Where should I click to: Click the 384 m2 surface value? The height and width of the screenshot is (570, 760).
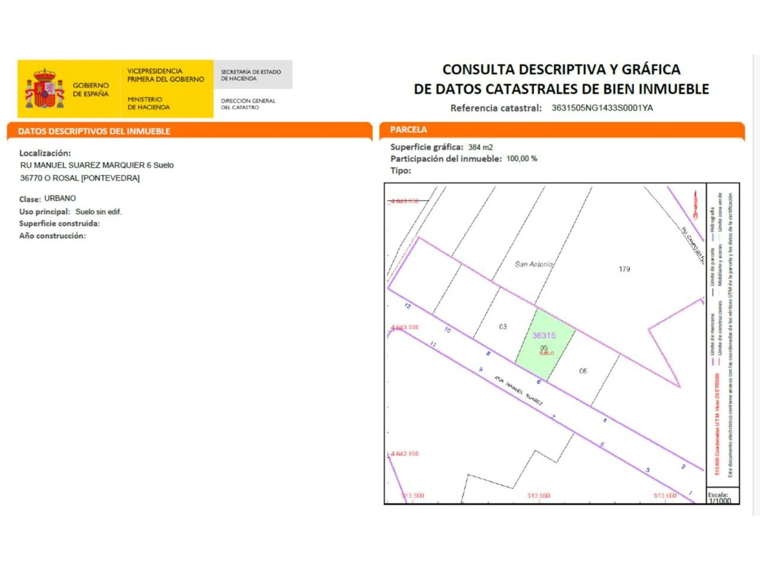tap(480, 147)
